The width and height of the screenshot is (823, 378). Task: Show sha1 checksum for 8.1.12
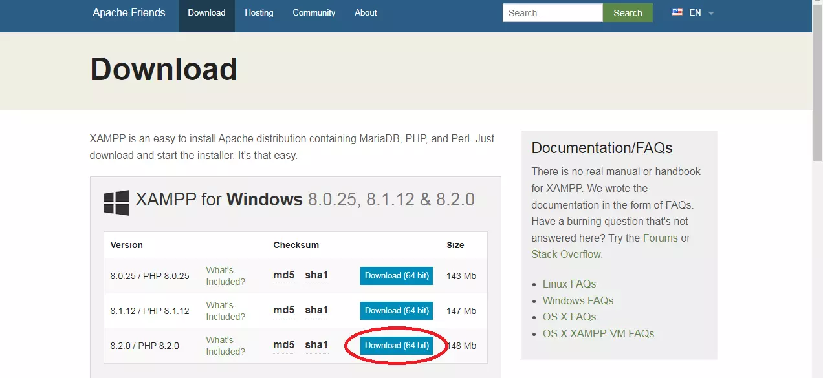tap(316, 310)
